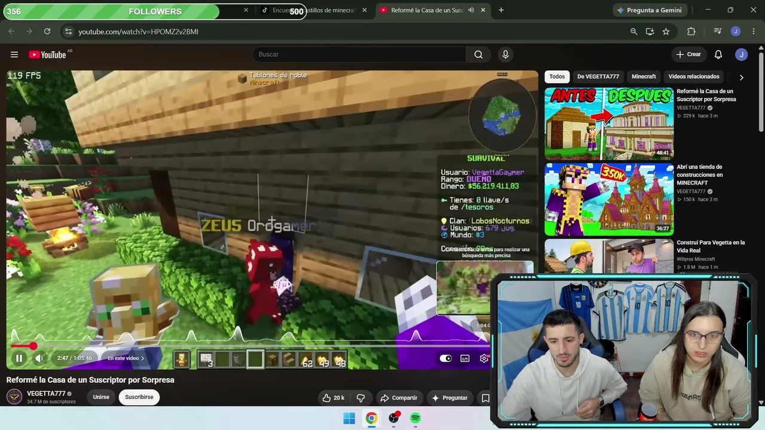
Task: Click the search magnifier button
Action: coord(478,54)
